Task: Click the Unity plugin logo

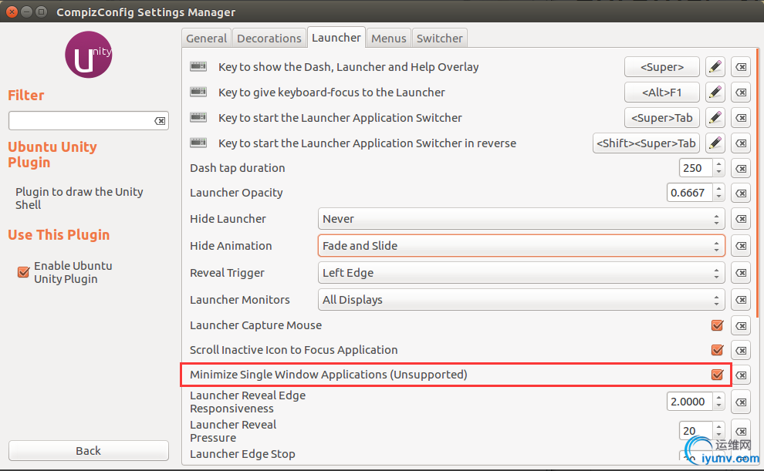Action: (x=89, y=55)
